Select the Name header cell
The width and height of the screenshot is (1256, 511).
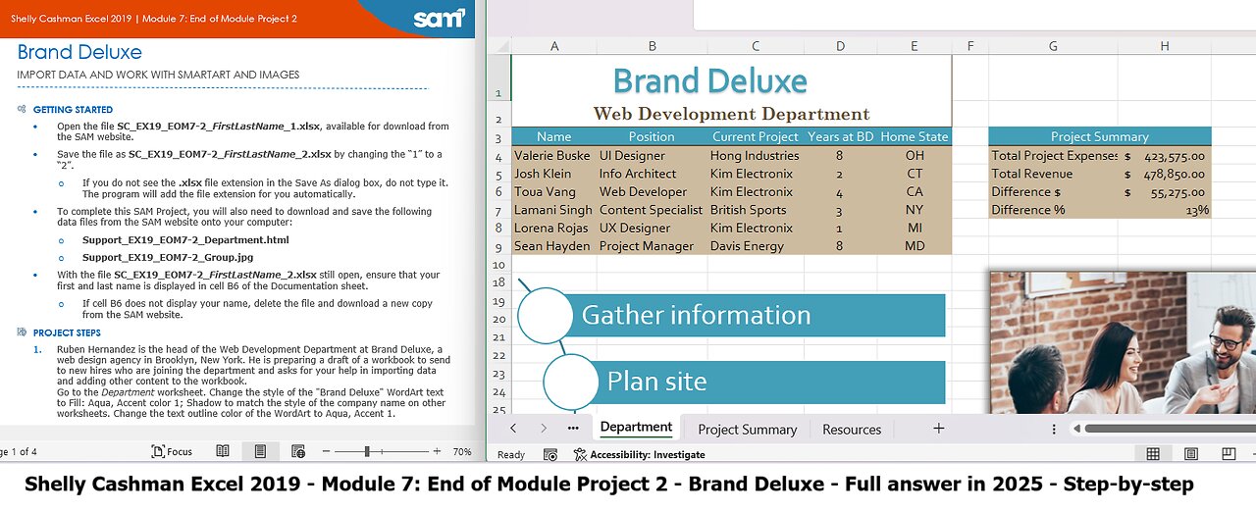[553, 137]
